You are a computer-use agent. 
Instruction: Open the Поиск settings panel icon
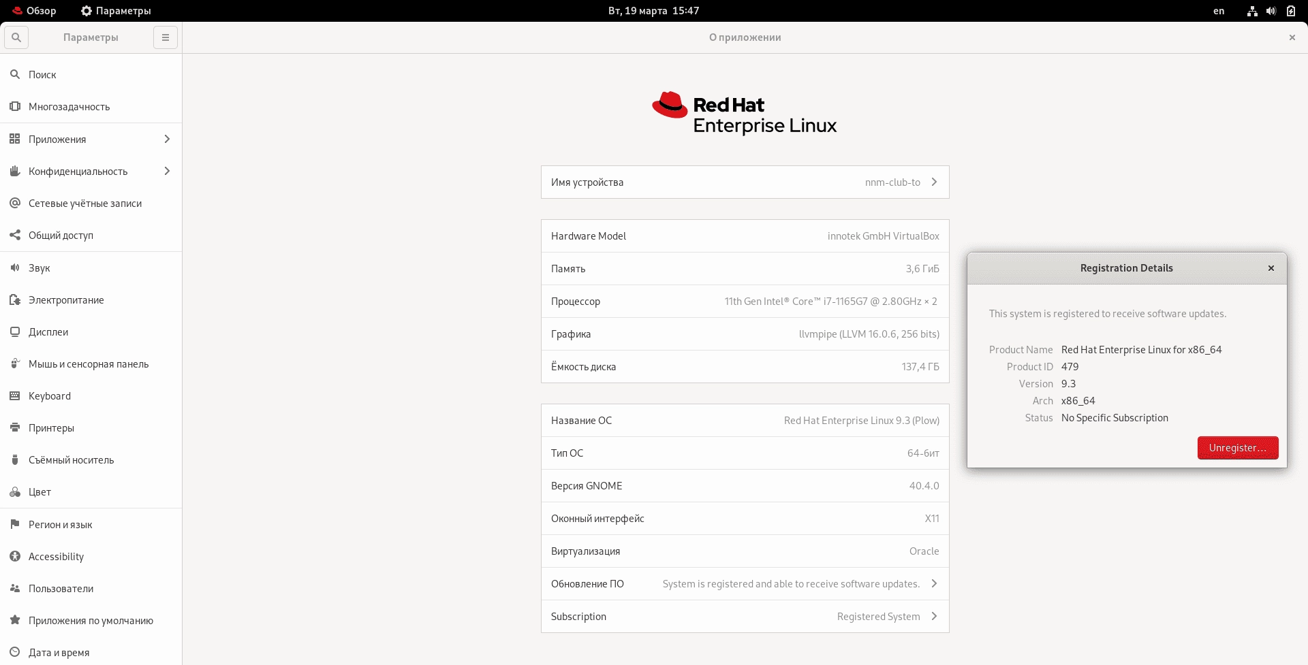[15, 74]
